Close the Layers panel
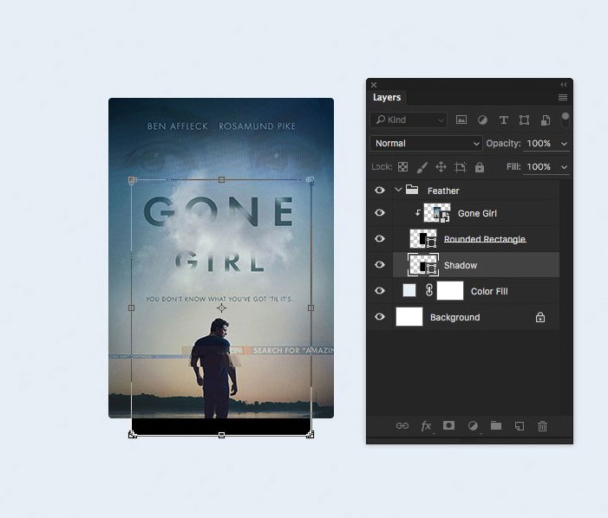 pyautogui.click(x=374, y=85)
